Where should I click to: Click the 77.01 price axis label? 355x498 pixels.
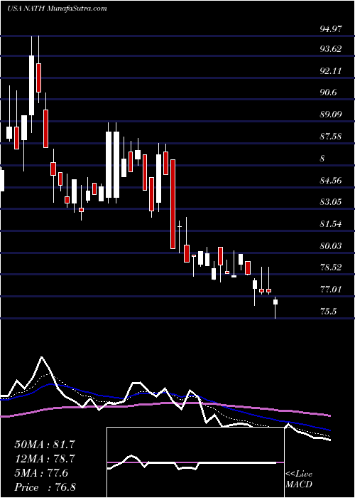click(331, 290)
